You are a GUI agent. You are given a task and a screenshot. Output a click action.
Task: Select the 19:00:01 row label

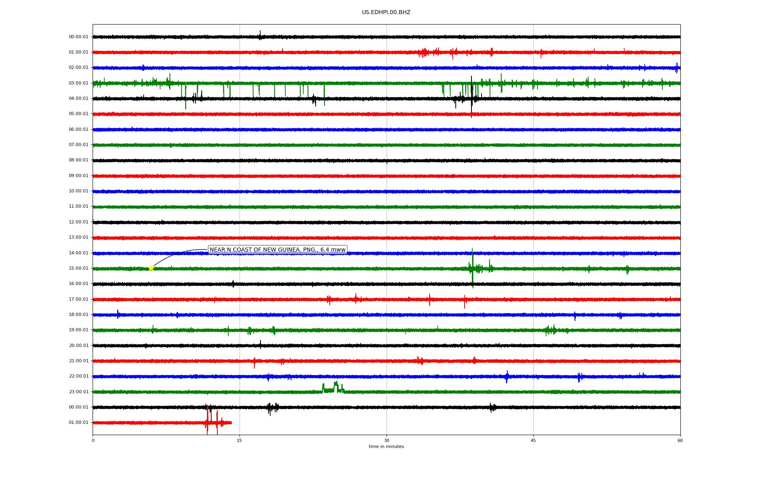[x=79, y=330]
